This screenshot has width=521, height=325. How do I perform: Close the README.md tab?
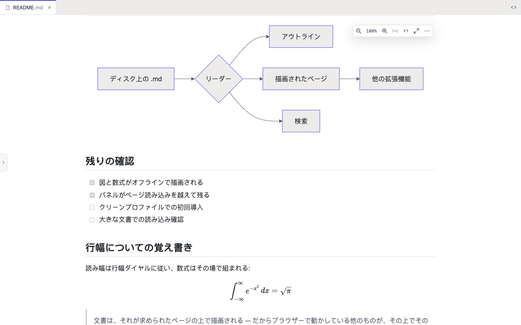[49, 8]
